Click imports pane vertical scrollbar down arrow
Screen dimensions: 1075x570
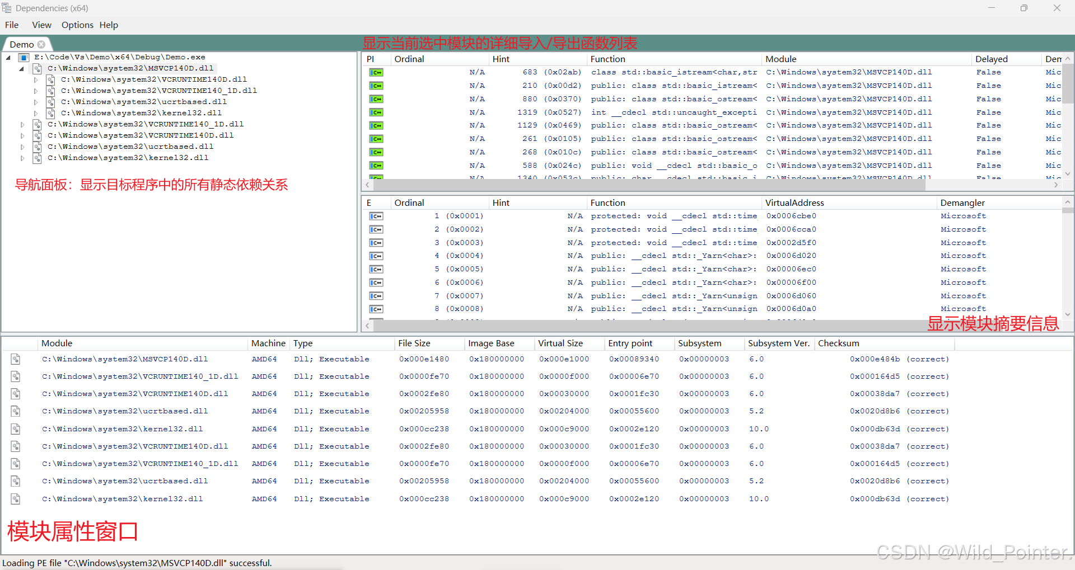(x=1068, y=173)
